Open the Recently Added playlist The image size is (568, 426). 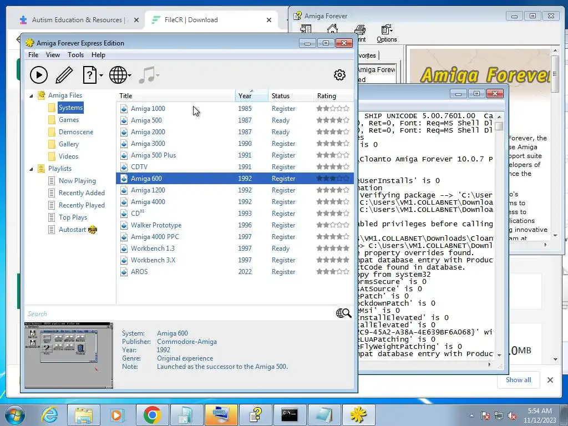[82, 192]
